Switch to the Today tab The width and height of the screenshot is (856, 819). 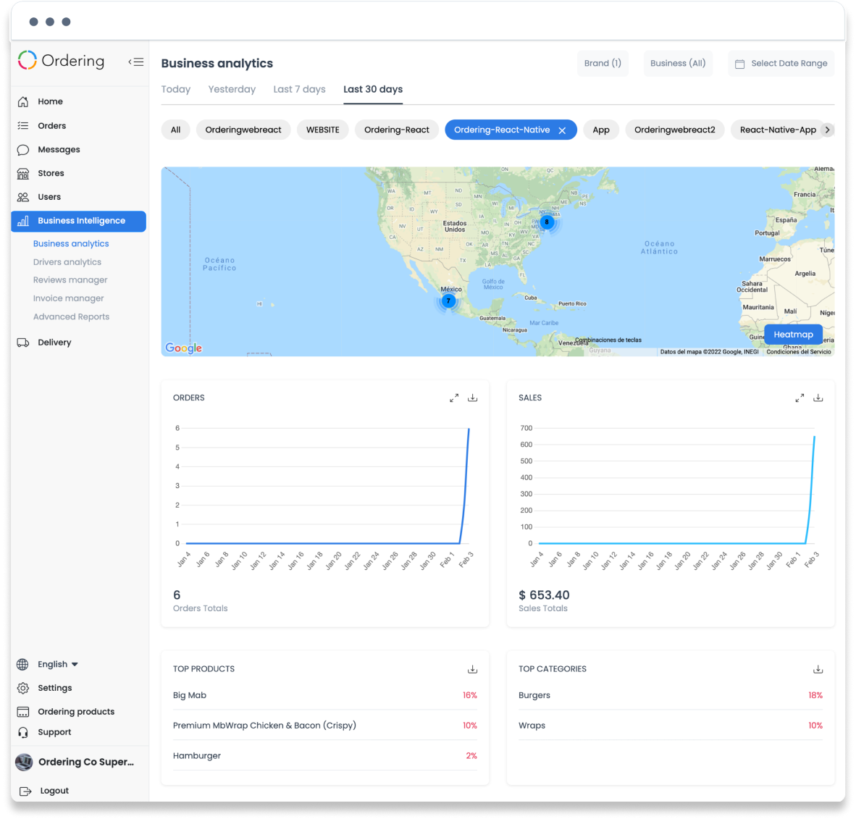176,90
